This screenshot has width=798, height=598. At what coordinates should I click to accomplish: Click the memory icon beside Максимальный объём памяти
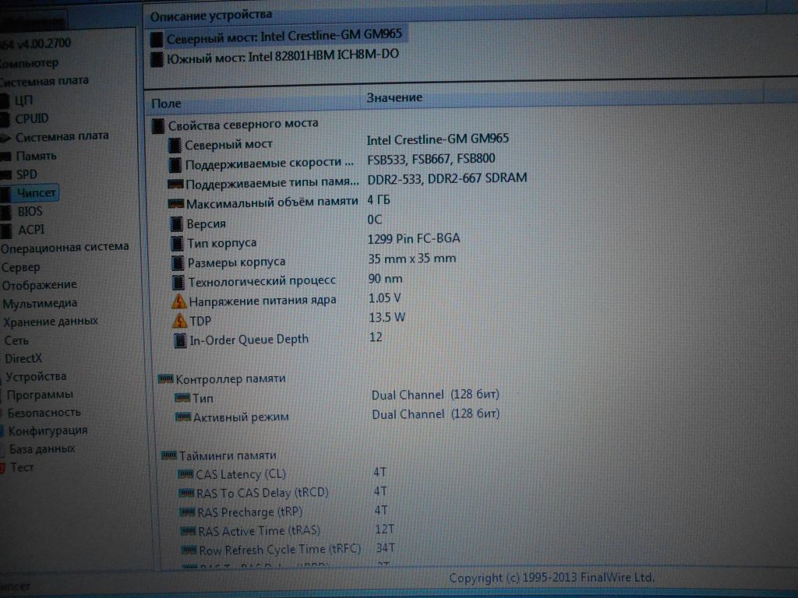175,204
